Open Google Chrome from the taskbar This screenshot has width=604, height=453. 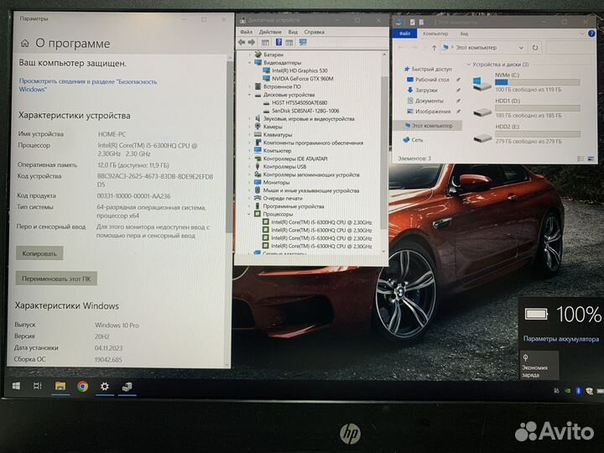[x=82, y=386]
